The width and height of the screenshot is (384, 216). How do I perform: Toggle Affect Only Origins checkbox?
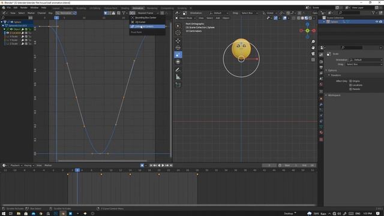click(x=350, y=81)
